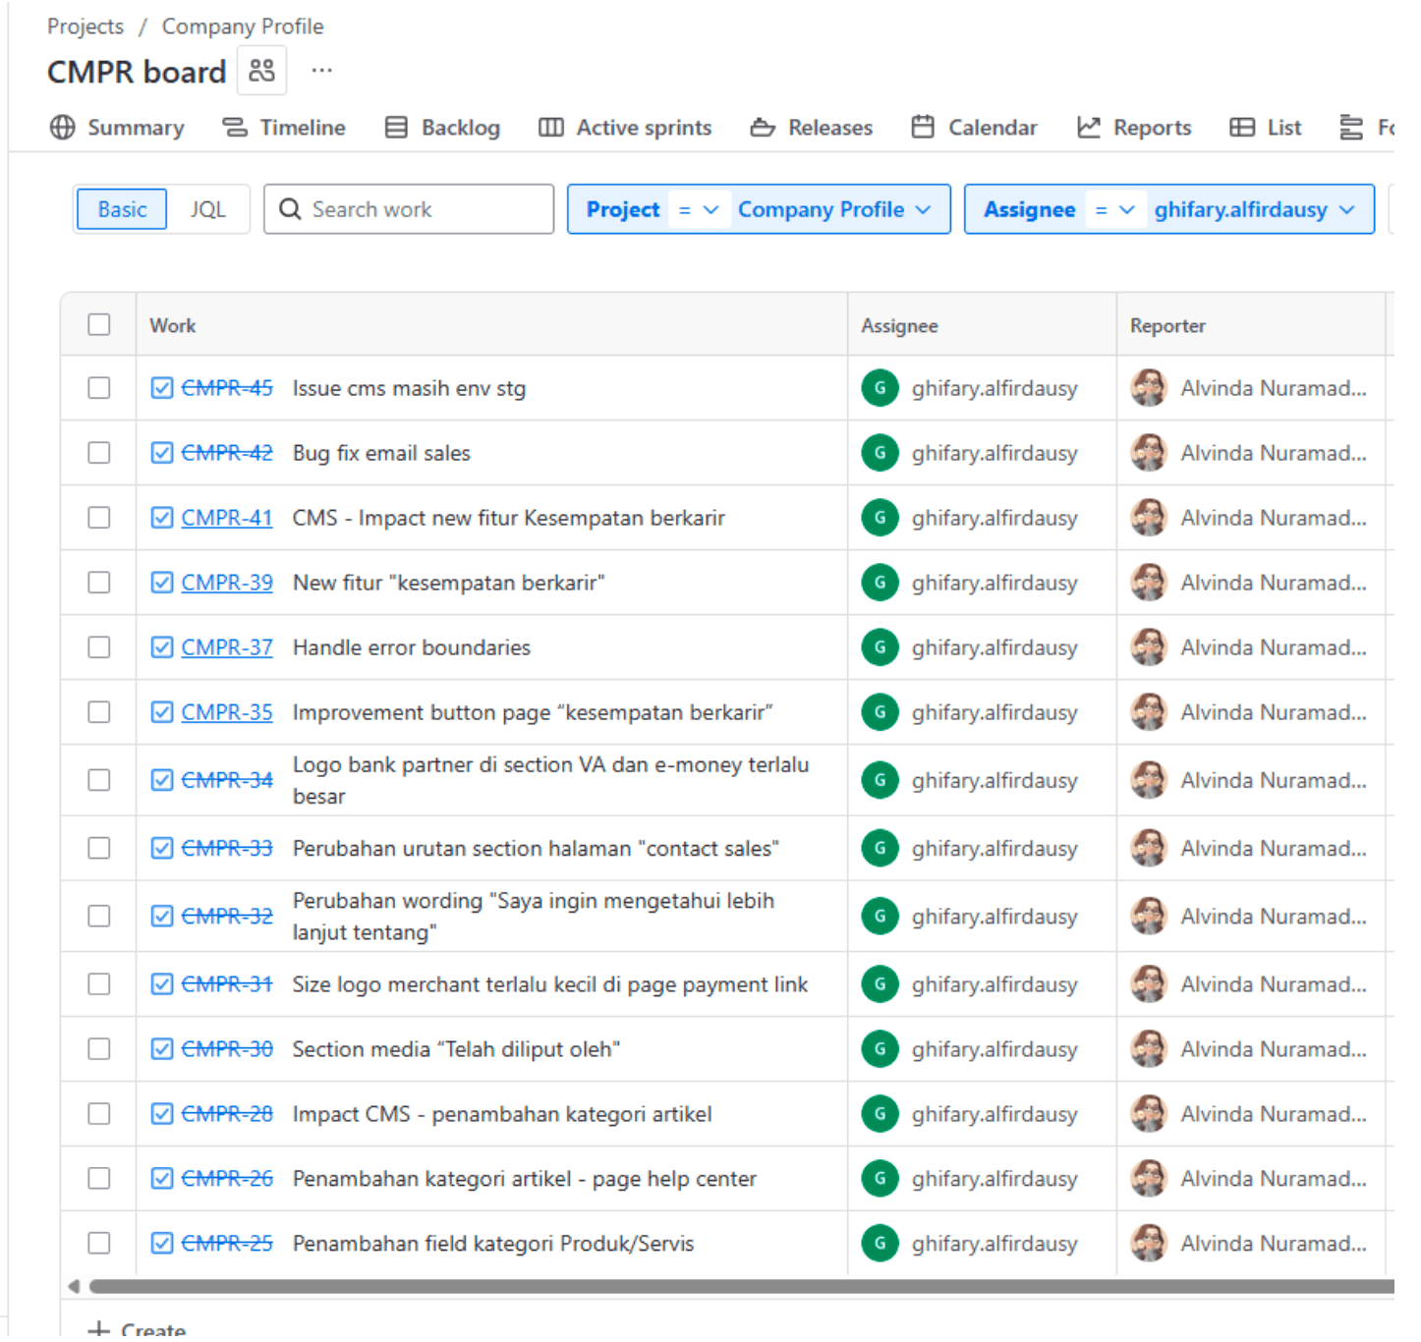Click the reporter avatar in the CMPR-39 row
This screenshot has height=1342, width=1421.
pos(1148,583)
